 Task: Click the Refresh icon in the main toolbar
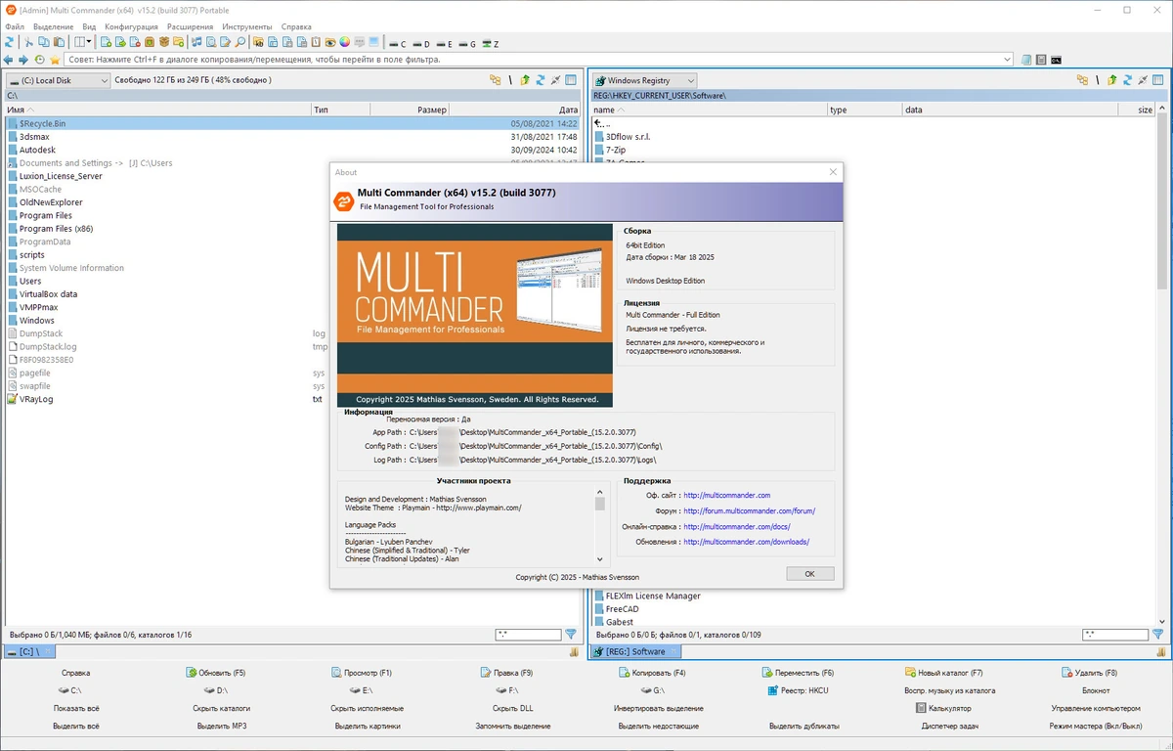click(x=10, y=42)
